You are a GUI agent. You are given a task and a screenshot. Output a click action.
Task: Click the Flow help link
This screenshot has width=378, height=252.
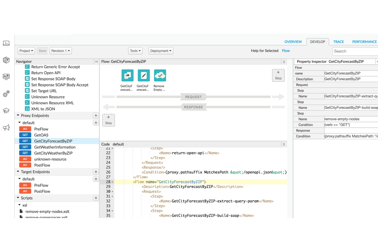point(286,51)
